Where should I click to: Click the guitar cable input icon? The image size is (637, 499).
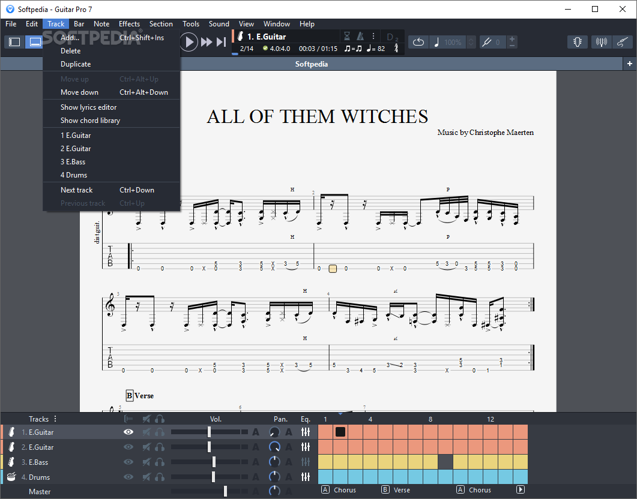623,42
